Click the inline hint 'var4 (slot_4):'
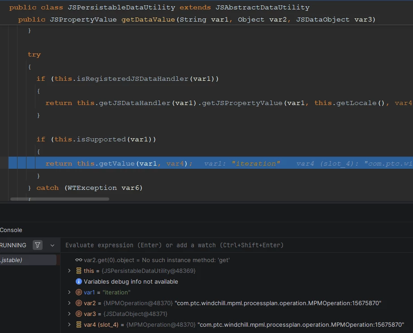 (x=327, y=164)
